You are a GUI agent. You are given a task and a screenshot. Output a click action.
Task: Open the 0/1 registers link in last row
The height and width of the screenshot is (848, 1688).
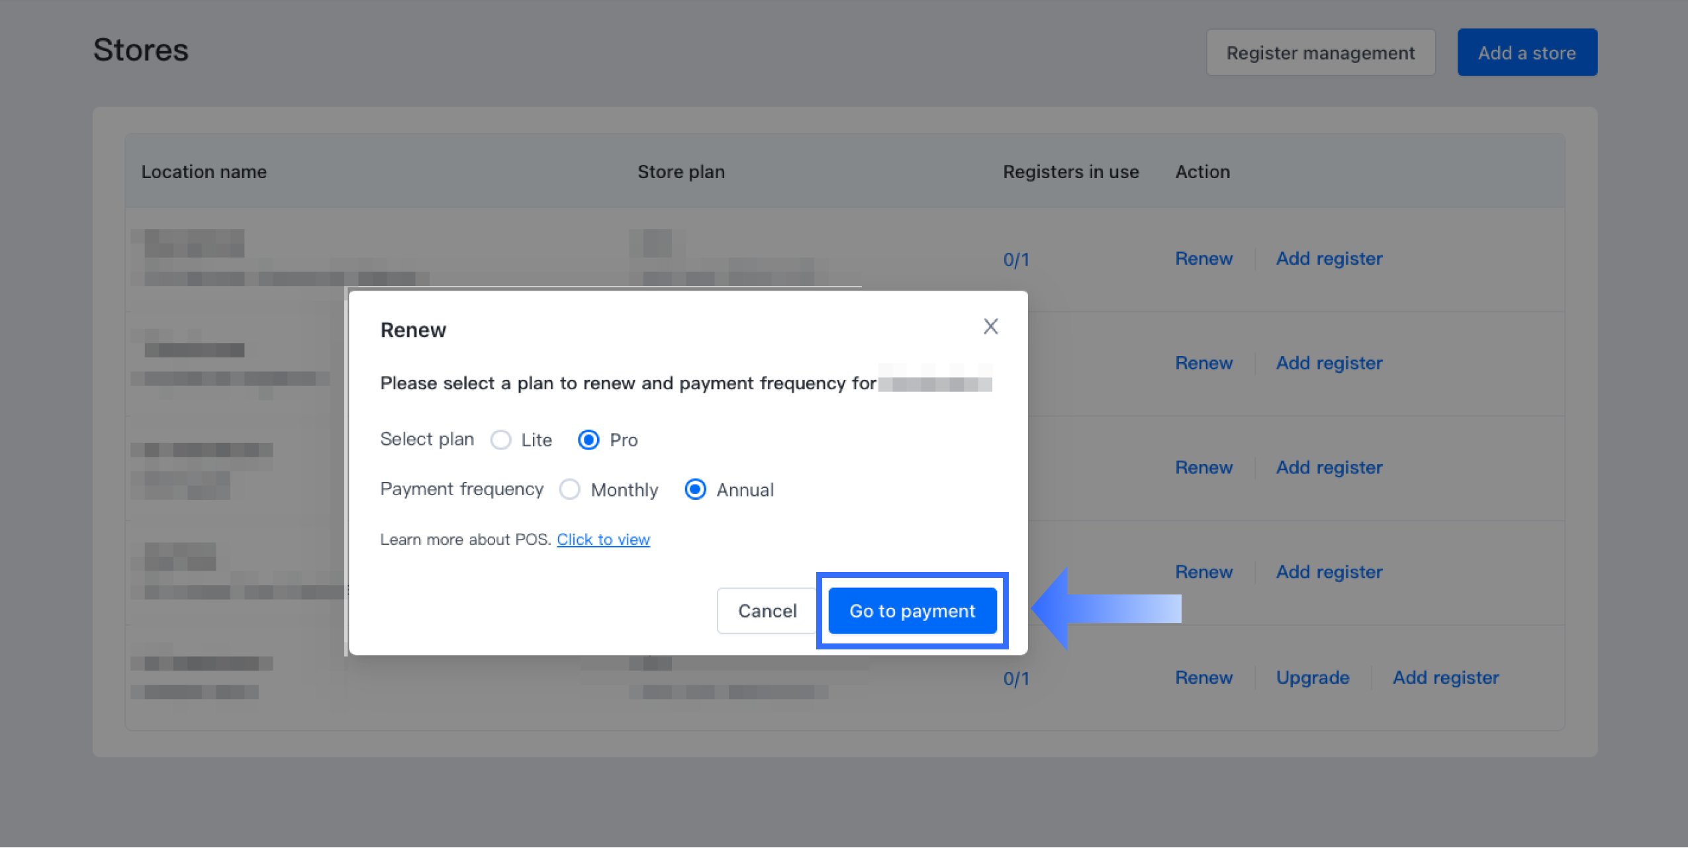[1015, 679]
